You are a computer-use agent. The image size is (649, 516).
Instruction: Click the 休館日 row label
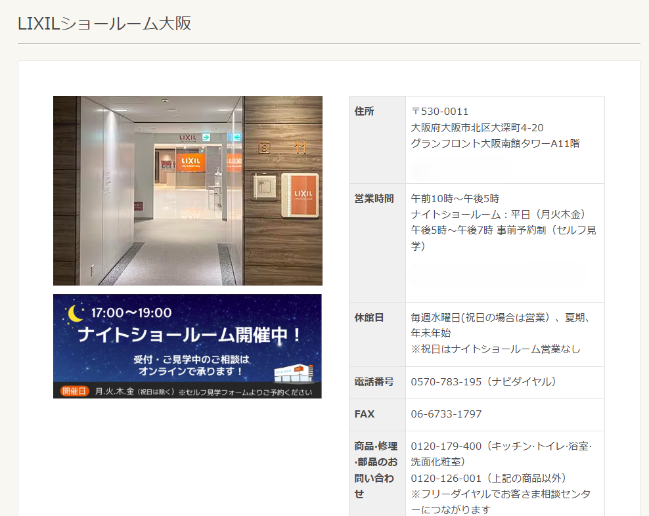tap(369, 317)
